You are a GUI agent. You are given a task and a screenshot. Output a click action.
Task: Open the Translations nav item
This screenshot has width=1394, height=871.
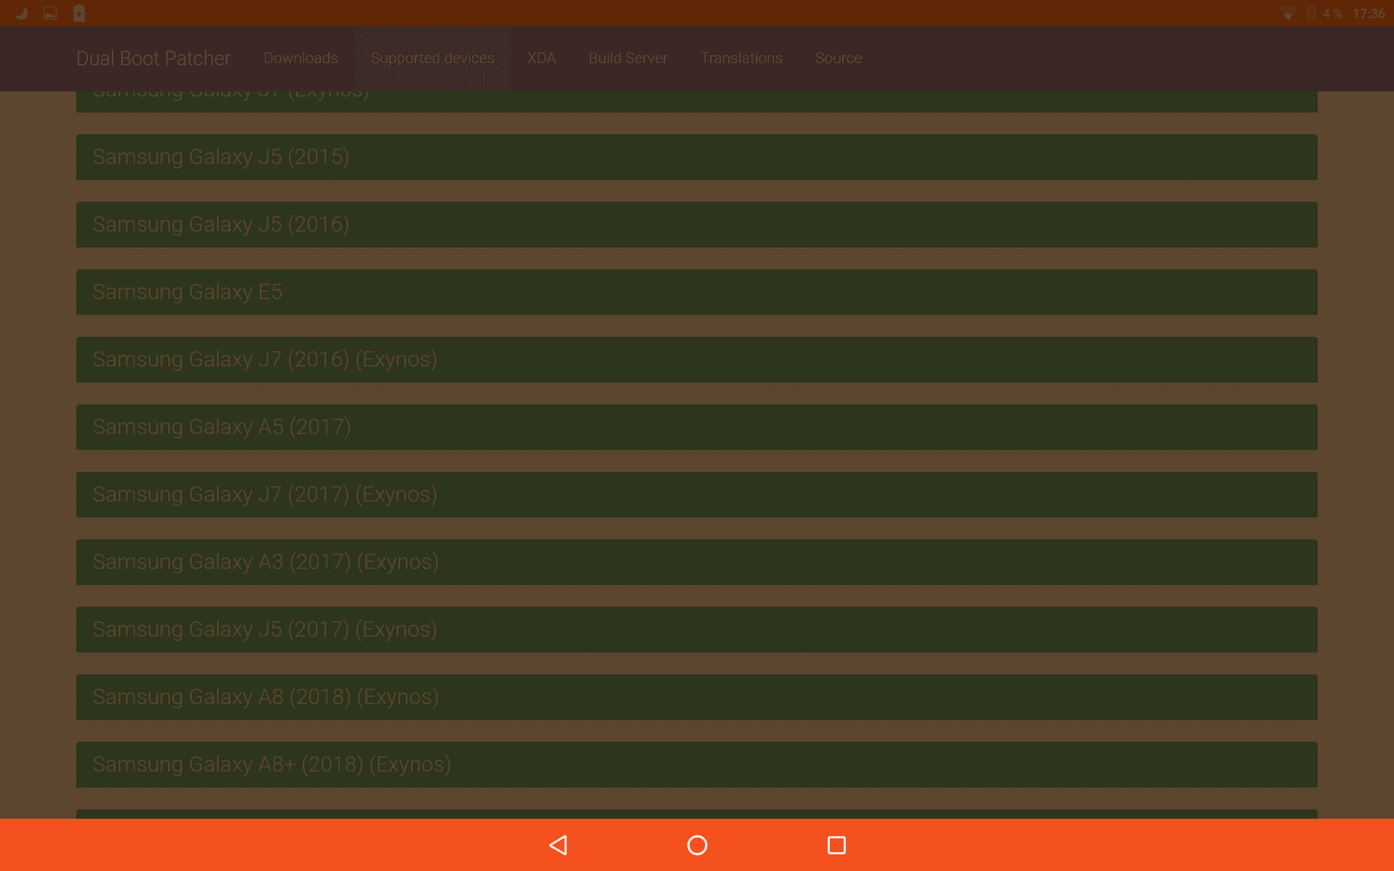pos(741,58)
